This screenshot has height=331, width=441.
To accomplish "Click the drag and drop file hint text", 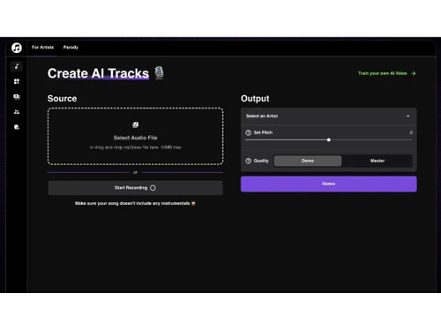I will pos(135,147).
